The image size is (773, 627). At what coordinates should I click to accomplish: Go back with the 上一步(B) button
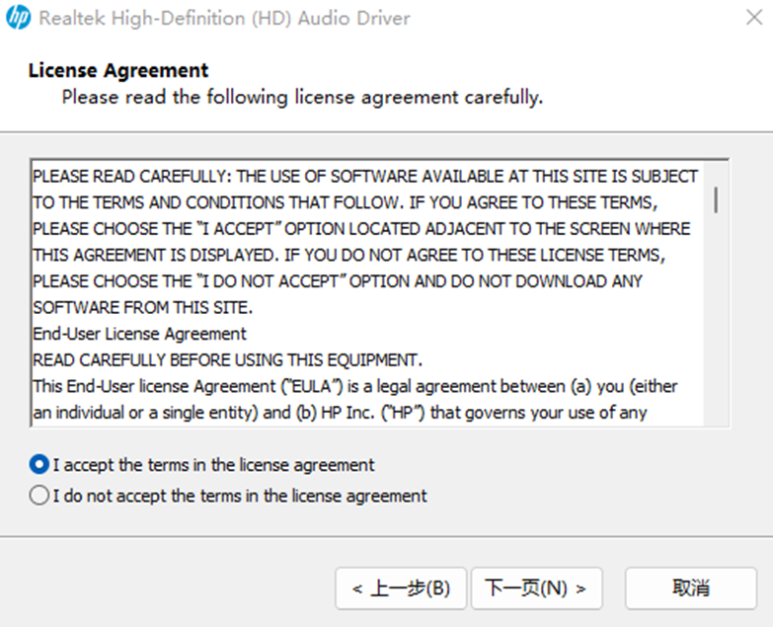coord(401,588)
